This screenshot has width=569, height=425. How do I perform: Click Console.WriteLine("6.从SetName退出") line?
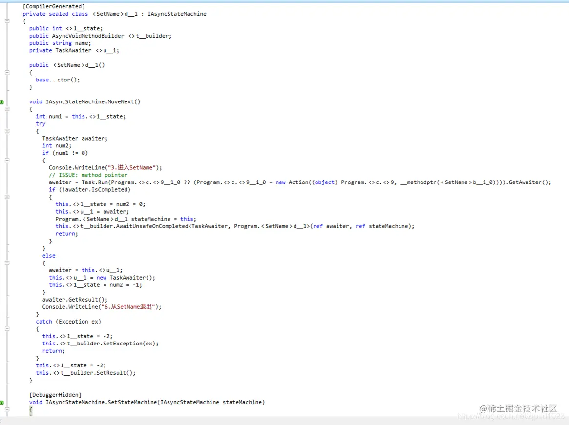pyautogui.click(x=102, y=307)
